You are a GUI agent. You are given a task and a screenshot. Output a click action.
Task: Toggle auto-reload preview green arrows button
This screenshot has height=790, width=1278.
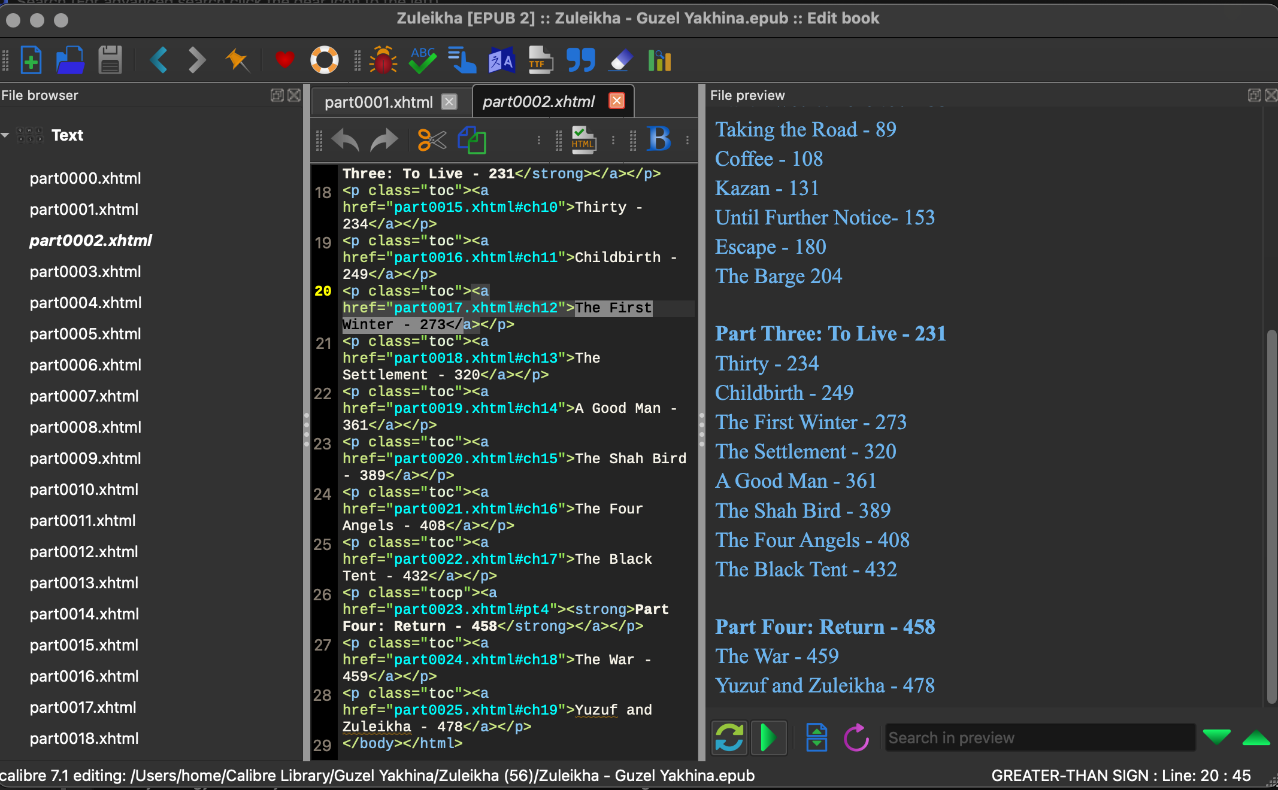click(729, 737)
